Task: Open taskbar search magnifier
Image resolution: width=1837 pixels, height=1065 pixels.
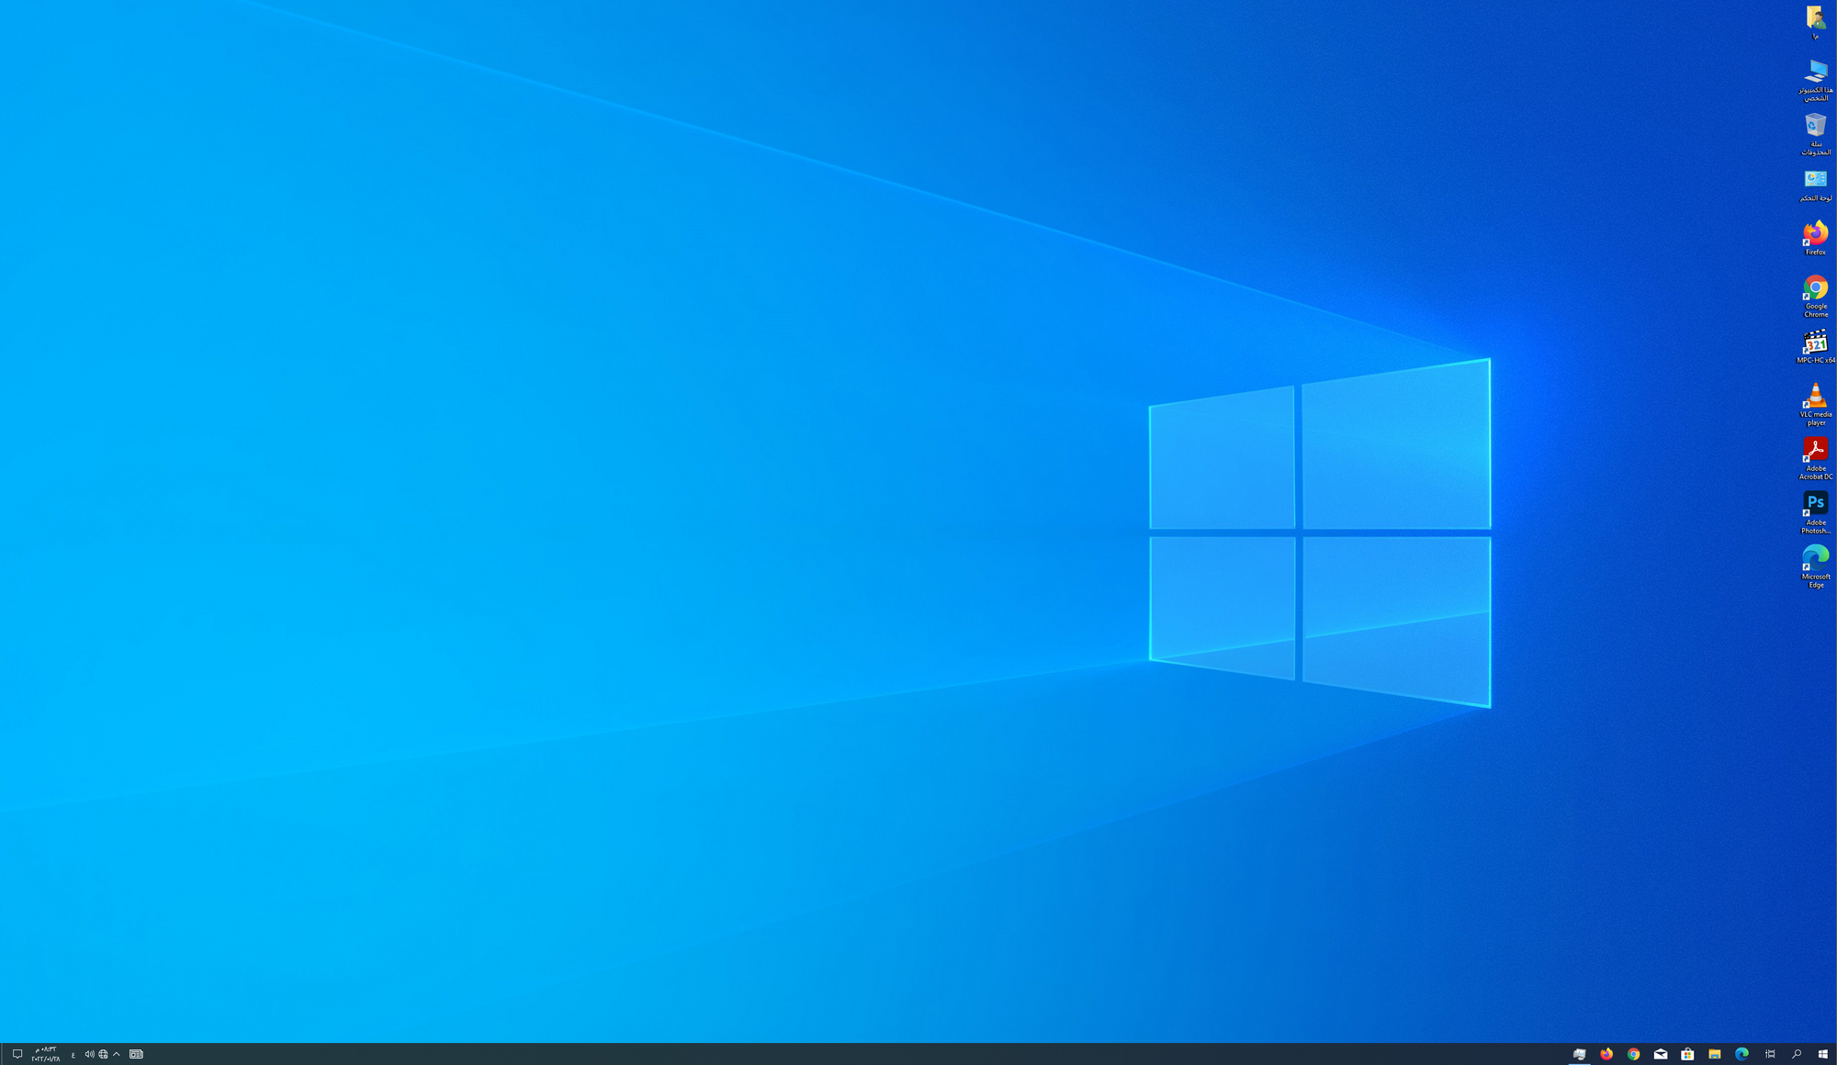Action: [1797, 1054]
